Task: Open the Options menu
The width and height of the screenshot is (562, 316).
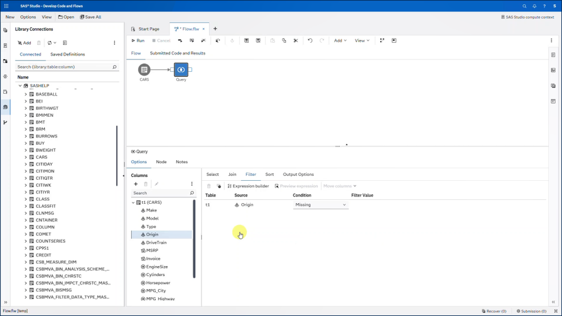Action: click(x=28, y=17)
